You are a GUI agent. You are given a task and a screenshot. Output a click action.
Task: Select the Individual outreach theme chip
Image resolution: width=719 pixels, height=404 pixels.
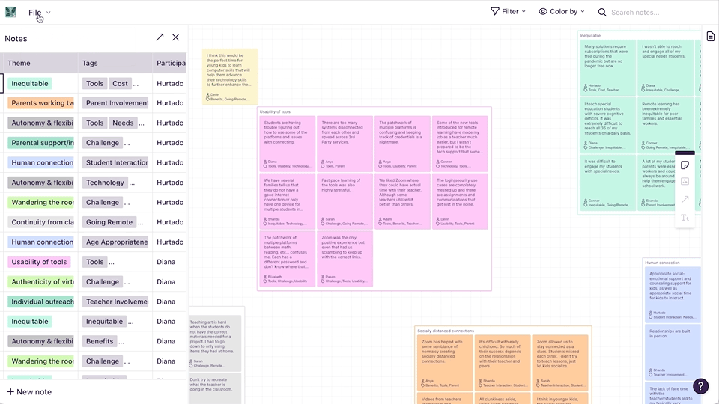coord(40,302)
